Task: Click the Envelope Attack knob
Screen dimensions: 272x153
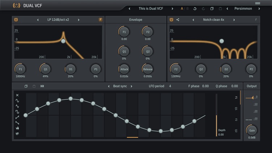Action: click(x=124, y=69)
